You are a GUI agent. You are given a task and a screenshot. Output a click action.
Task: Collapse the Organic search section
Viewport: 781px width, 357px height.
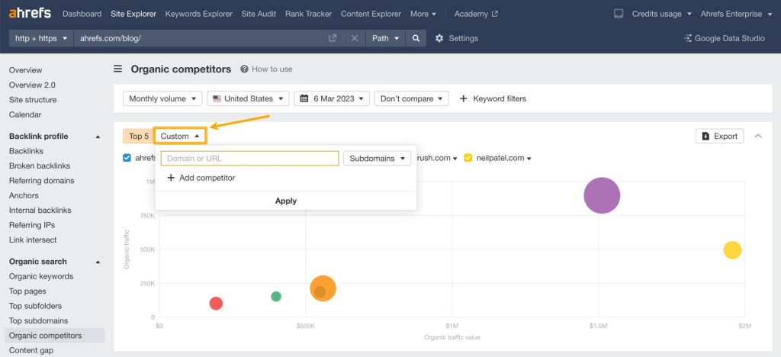point(98,262)
